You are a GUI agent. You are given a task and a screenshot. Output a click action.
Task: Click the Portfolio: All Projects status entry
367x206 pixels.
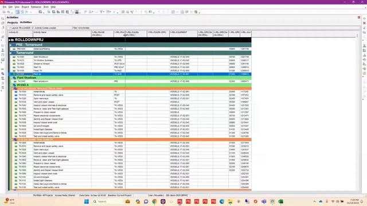[x=43, y=195]
